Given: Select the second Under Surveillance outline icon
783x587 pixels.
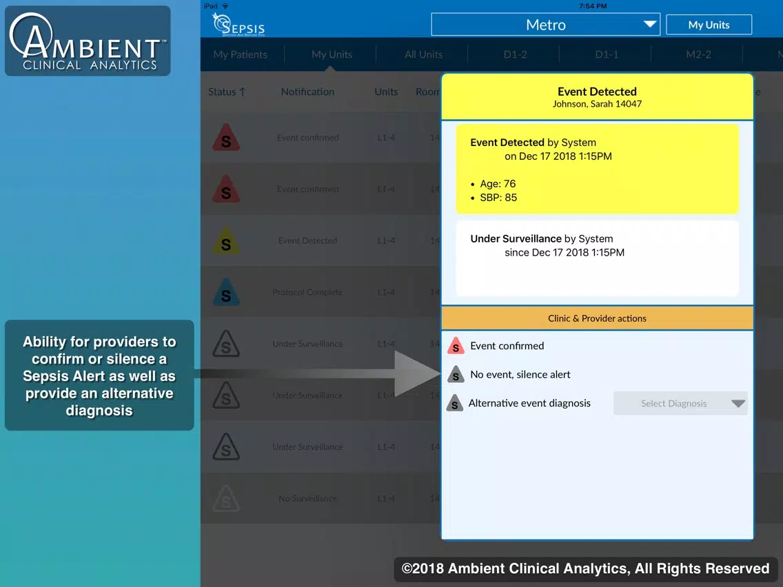Looking at the screenshot, I should [x=226, y=395].
